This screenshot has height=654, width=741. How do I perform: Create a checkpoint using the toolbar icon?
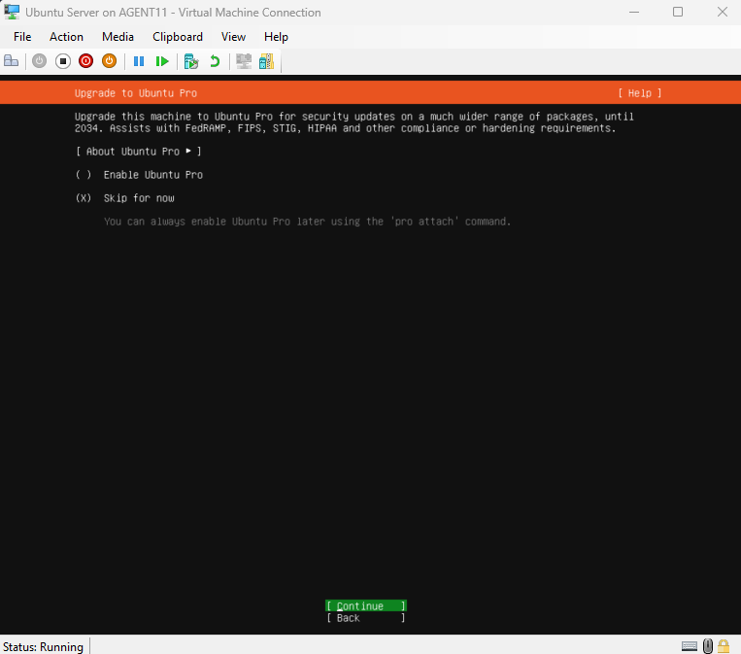point(191,61)
